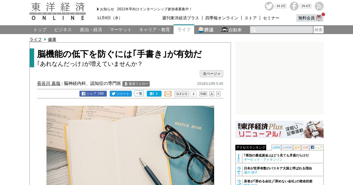
Task: Click the Twitter follower count 33.3万
Action: click(x=281, y=6)
